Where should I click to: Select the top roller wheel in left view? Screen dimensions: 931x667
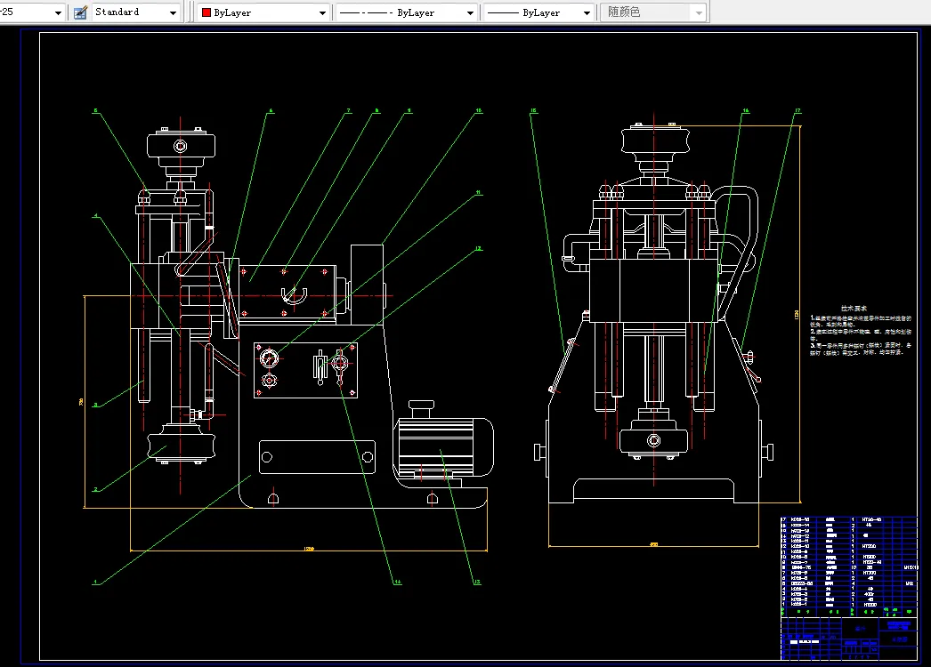(x=181, y=144)
